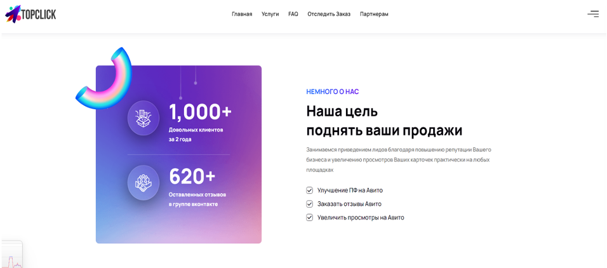The height and width of the screenshot is (268, 607).
Task: Select Отследить Заказ in navigation
Action: [x=329, y=14]
